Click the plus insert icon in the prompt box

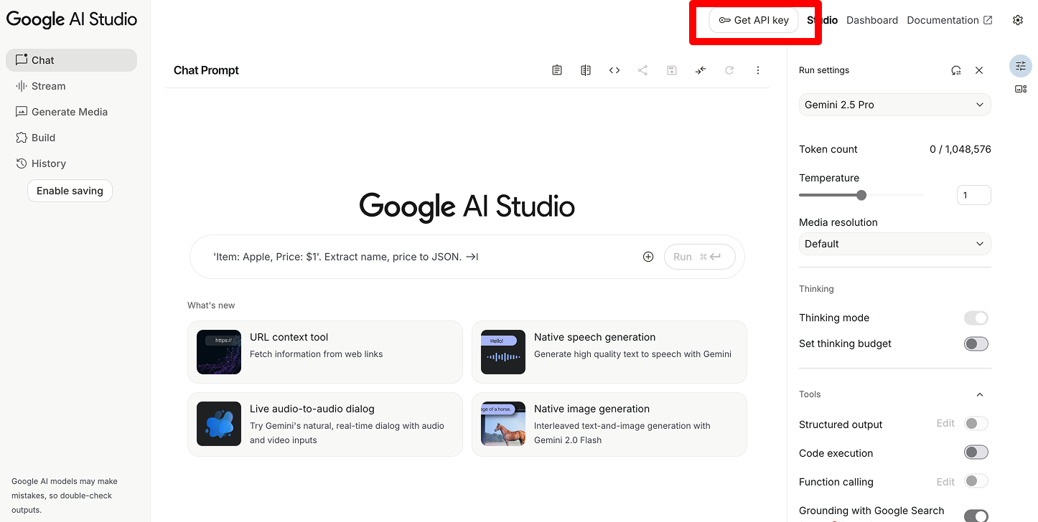click(x=648, y=257)
